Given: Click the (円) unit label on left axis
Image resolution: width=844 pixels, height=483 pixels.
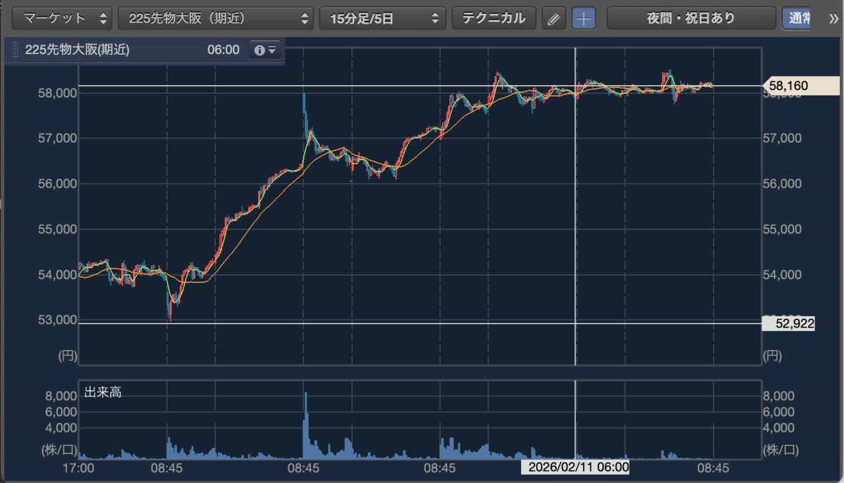Looking at the screenshot, I should [x=67, y=356].
